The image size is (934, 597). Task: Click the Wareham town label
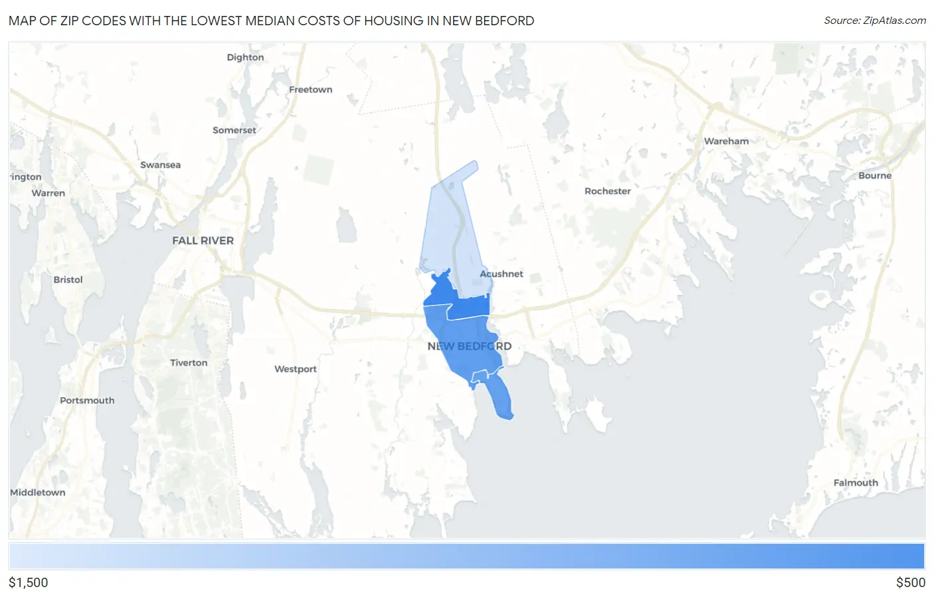pyautogui.click(x=726, y=141)
